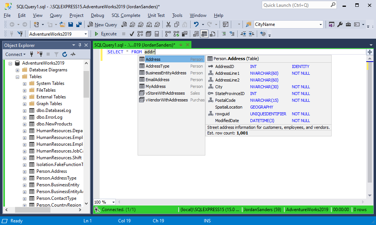Toggle Include Live Query Statistics

(x=176, y=34)
